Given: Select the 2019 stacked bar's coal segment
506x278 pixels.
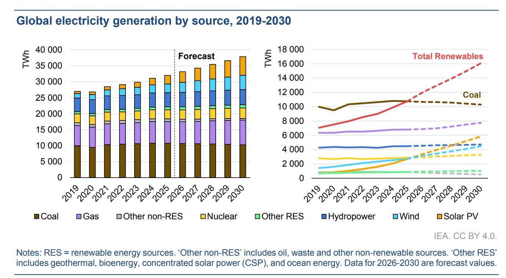Looking at the screenshot, I should (77, 161).
